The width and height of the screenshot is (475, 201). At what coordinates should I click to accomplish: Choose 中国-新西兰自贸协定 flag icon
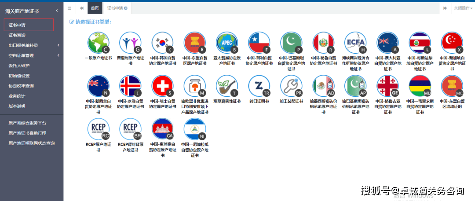[98, 86]
